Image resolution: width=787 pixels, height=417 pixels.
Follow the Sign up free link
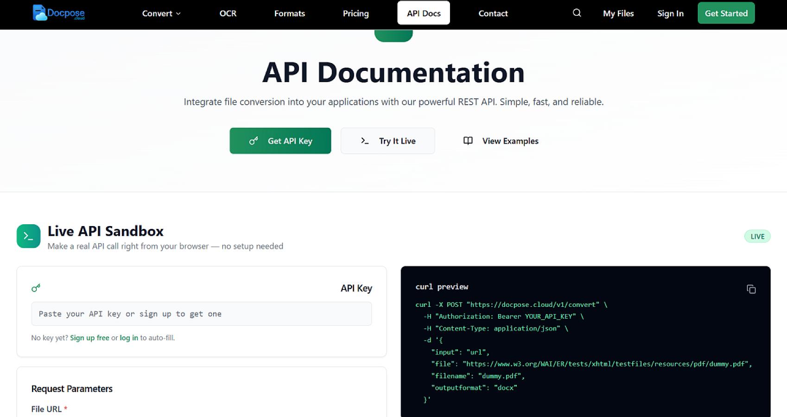89,338
